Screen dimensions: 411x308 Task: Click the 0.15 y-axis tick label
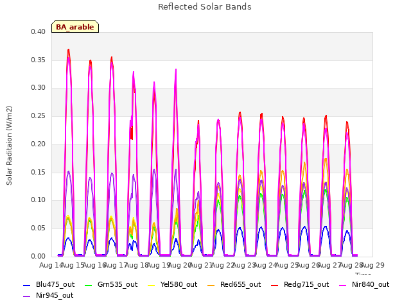tap(38, 172)
